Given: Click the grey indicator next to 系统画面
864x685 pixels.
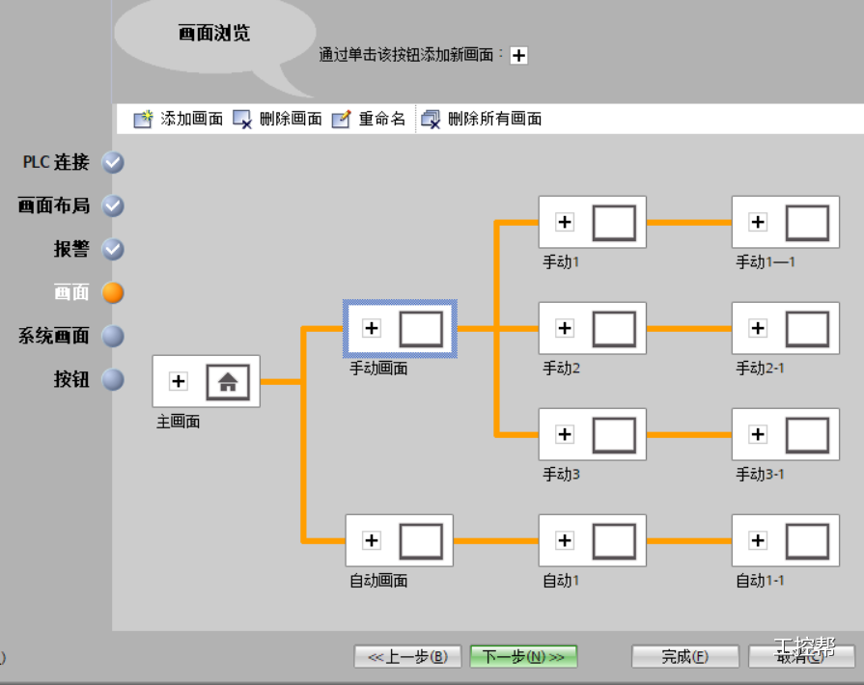Looking at the screenshot, I should coord(113,336).
